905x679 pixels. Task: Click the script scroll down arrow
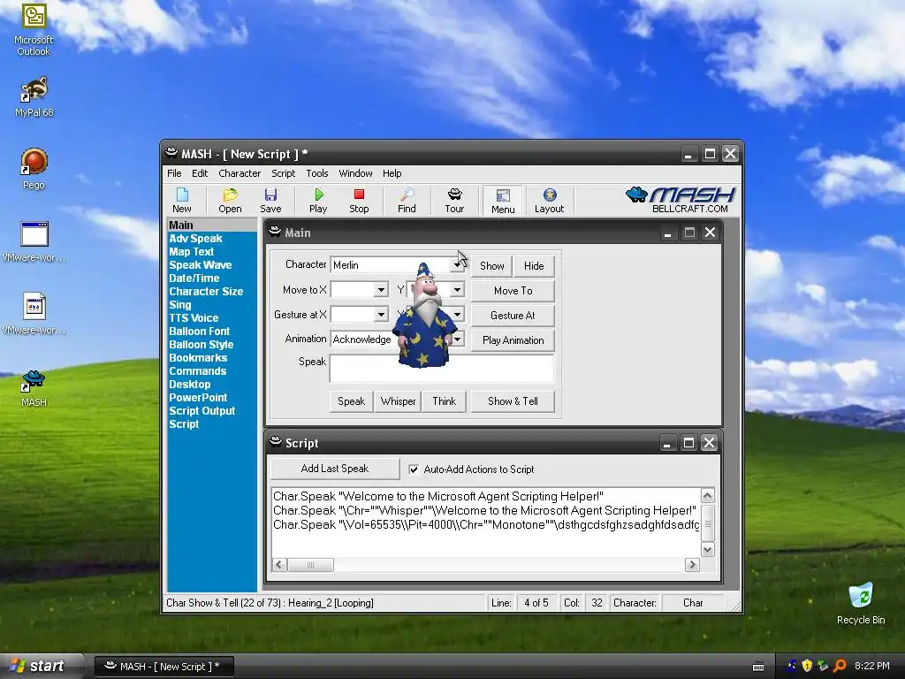click(x=708, y=549)
